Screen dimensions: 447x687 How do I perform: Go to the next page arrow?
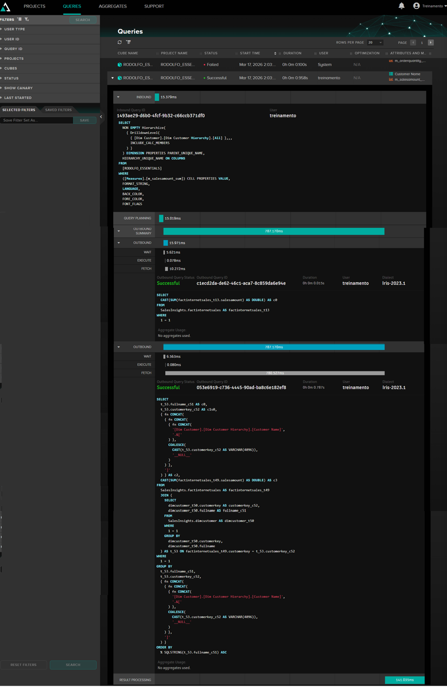point(431,42)
